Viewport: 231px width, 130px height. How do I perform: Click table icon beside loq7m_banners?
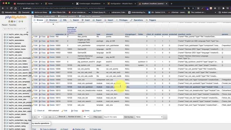point(7,43)
